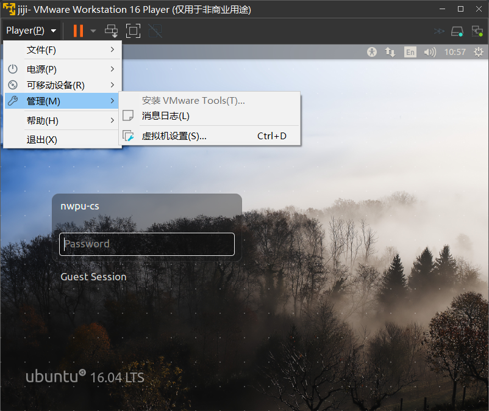
Task: Open Ubuntu network connections indicator
Action: 390,52
